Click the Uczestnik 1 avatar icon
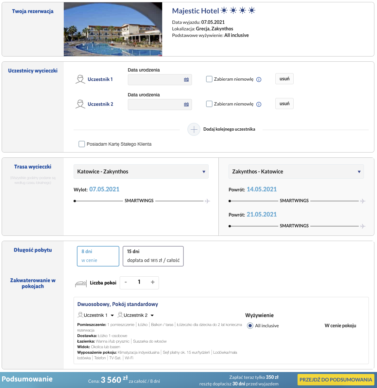 pyautogui.click(x=80, y=79)
